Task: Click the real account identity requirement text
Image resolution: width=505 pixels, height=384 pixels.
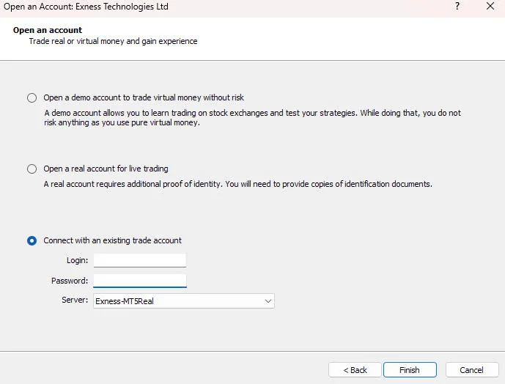Action: pos(238,184)
